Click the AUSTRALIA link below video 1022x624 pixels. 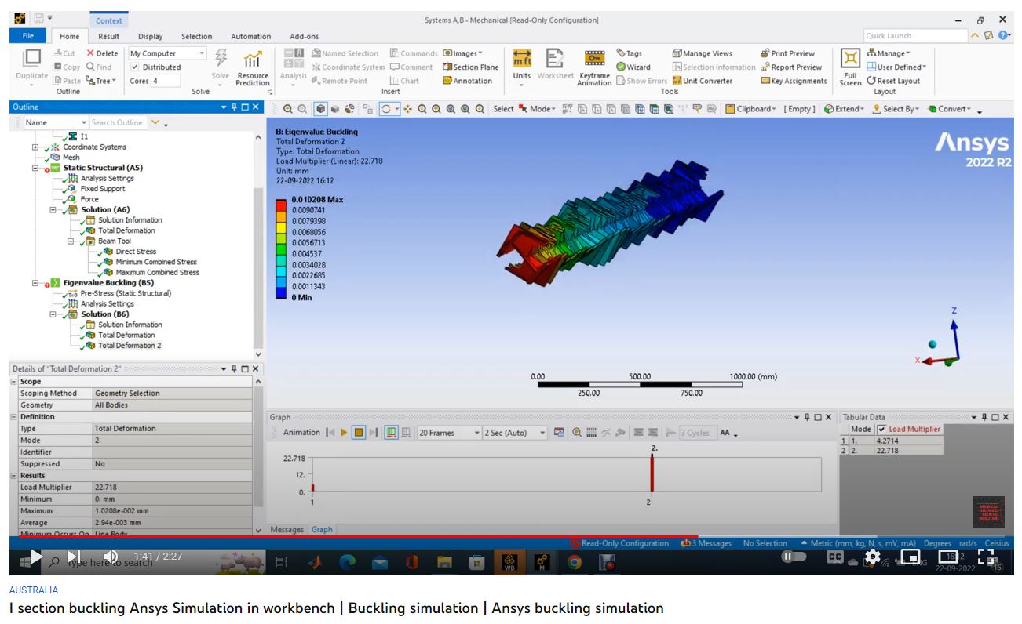click(x=34, y=590)
